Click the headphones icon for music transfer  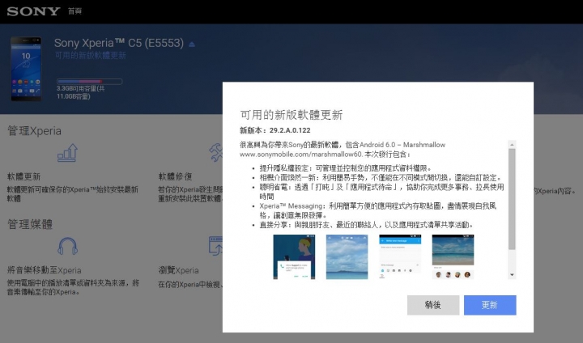[x=68, y=246]
